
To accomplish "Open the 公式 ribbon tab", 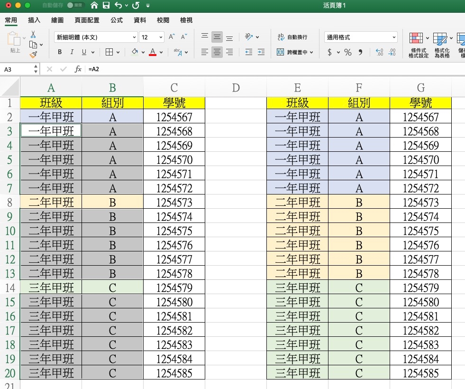I will click(x=117, y=20).
